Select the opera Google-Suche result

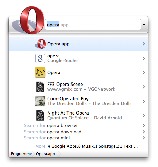coord(78,58)
